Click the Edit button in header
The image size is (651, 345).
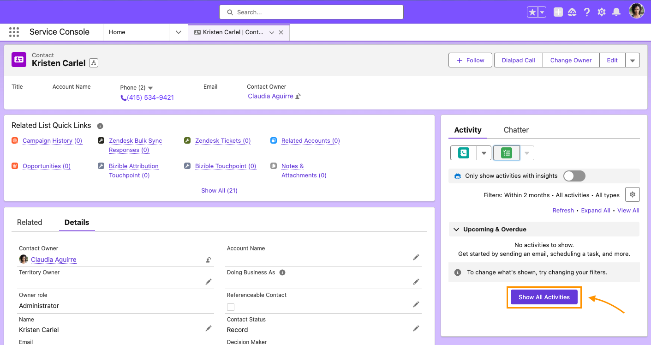pyautogui.click(x=612, y=60)
